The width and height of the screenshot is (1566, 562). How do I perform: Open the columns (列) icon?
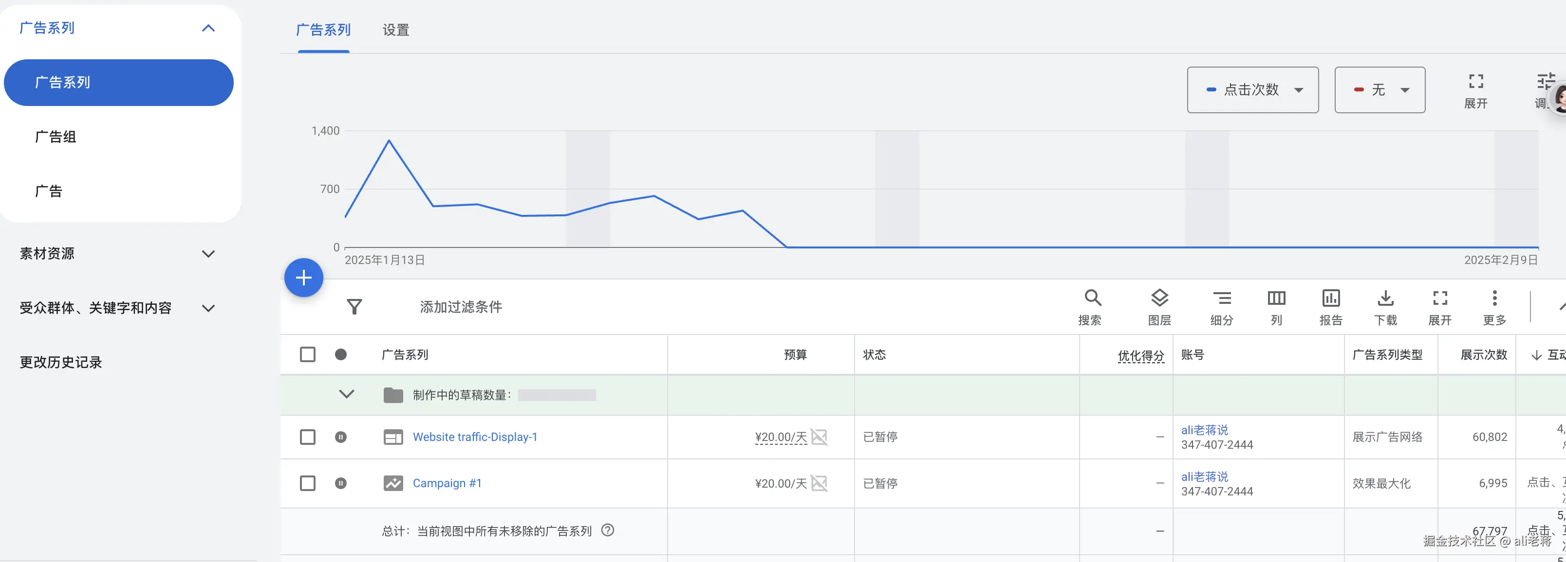click(1276, 298)
